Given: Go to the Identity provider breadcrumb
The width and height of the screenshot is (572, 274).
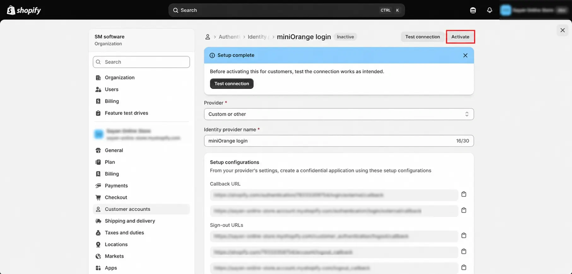Looking at the screenshot, I should (x=258, y=37).
